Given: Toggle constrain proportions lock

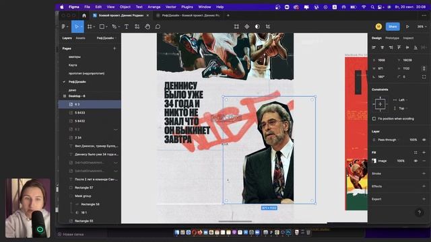Looking at the screenshot, I should click(x=424, y=69).
